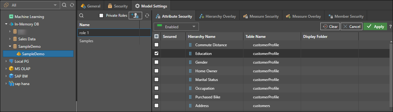This screenshot has width=393, height=112.
Task: Check the Home Owner row checkbox
Action: click(156, 71)
